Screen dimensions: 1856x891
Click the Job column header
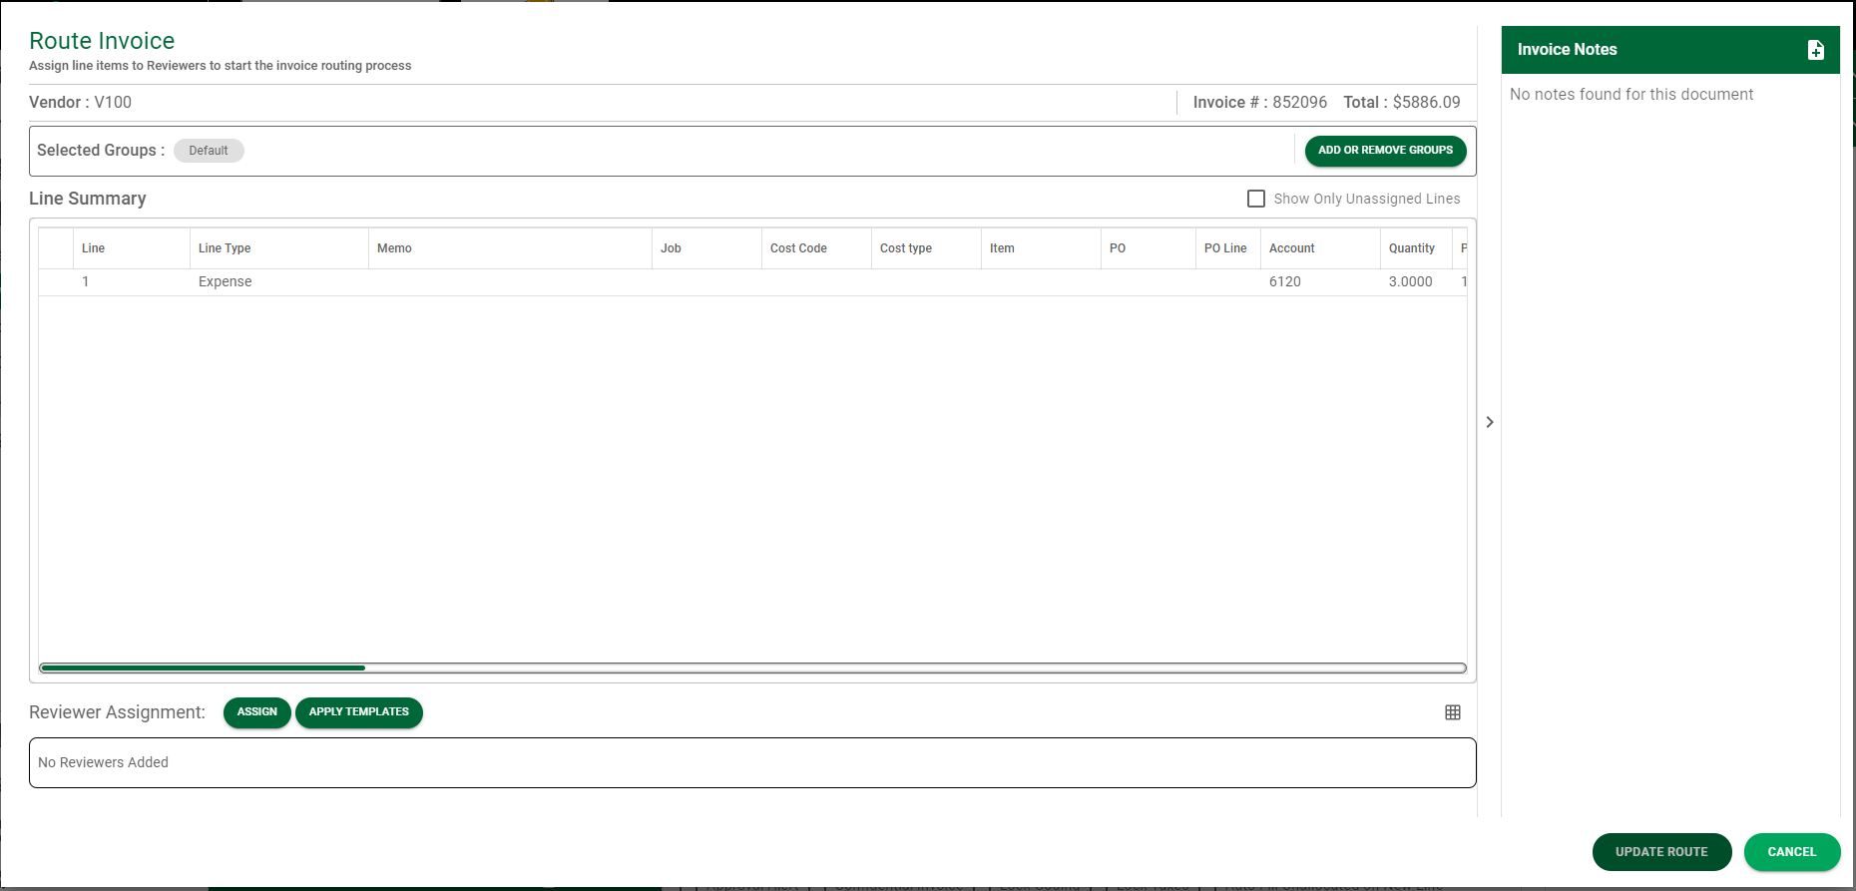tap(706, 248)
